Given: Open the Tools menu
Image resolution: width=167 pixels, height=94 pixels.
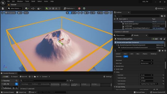Looking at the screenshot, I should coord(27,1).
